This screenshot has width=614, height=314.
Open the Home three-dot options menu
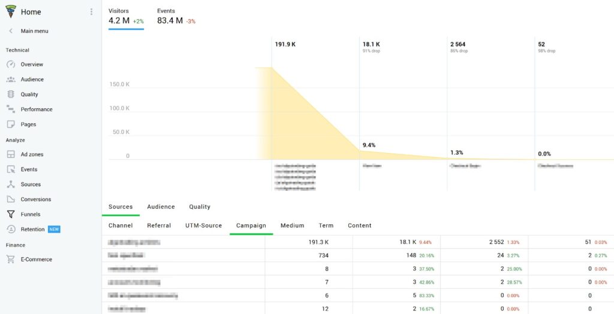[91, 12]
